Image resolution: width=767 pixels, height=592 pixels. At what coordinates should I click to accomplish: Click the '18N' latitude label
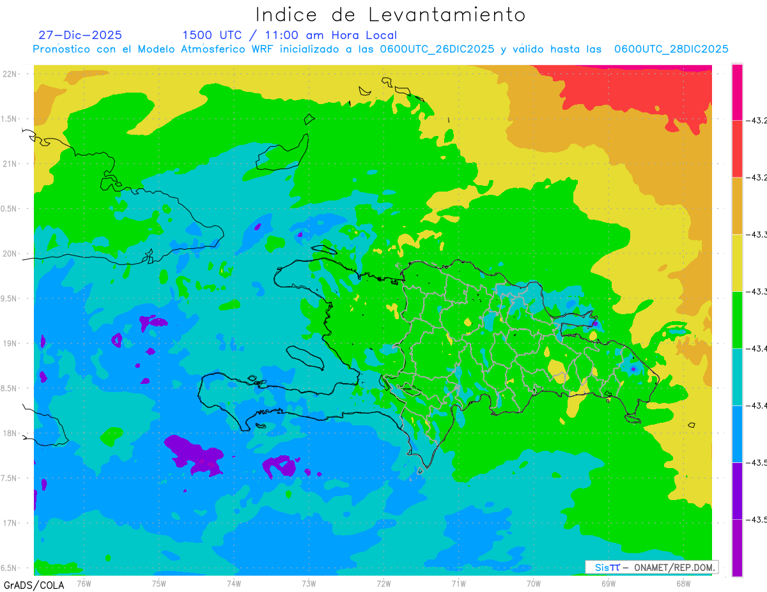[x=11, y=434]
